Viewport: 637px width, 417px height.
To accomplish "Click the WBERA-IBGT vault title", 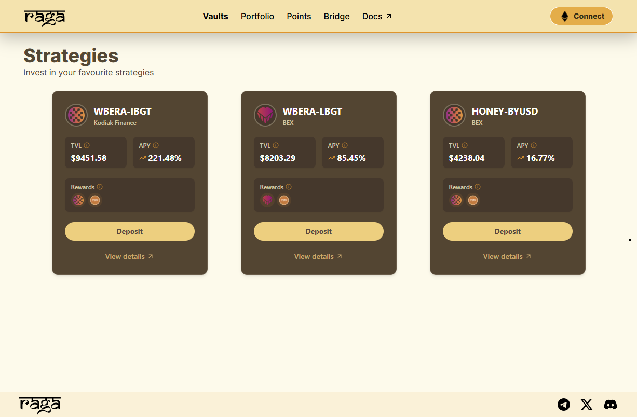I will [123, 112].
